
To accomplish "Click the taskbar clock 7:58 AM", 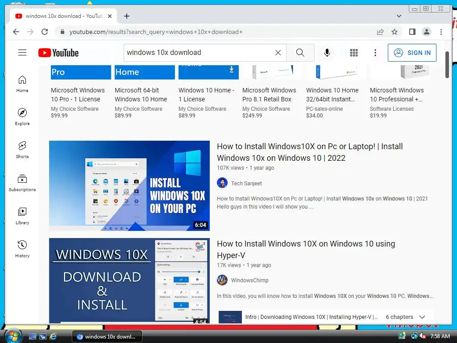I will tap(440, 336).
